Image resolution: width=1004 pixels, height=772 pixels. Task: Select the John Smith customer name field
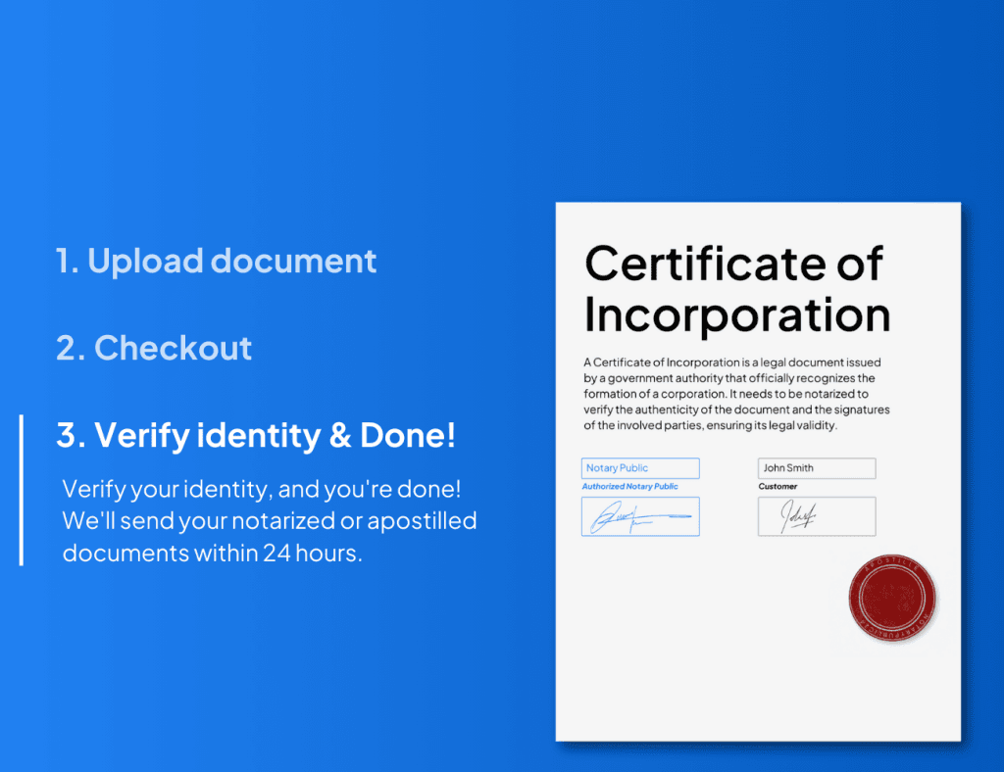815,467
